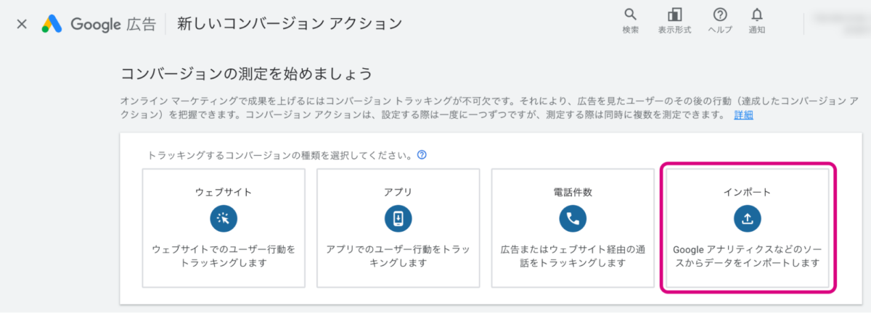Image resolution: width=871 pixels, height=313 pixels.
Task: Click the アプリ phone download icon
Action: (398, 218)
